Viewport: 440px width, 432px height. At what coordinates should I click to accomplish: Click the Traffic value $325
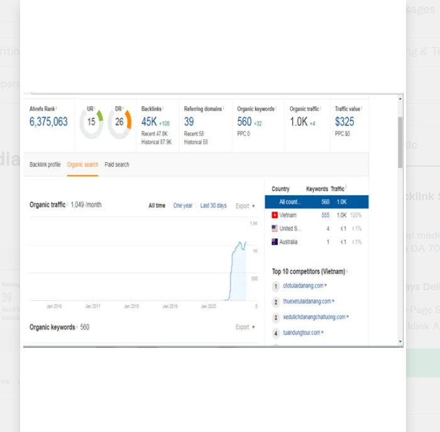click(x=344, y=122)
